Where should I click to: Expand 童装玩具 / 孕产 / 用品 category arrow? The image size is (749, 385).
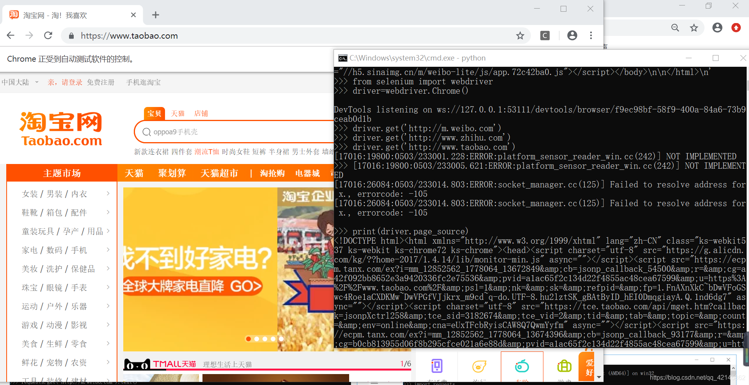[108, 231]
